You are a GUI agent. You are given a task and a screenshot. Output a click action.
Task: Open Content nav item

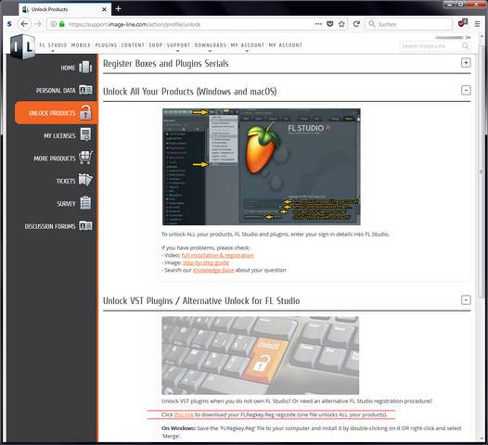133,45
